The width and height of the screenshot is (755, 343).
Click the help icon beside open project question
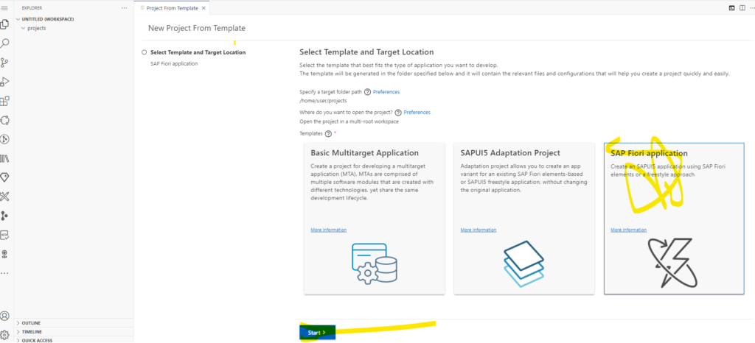tap(398, 113)
